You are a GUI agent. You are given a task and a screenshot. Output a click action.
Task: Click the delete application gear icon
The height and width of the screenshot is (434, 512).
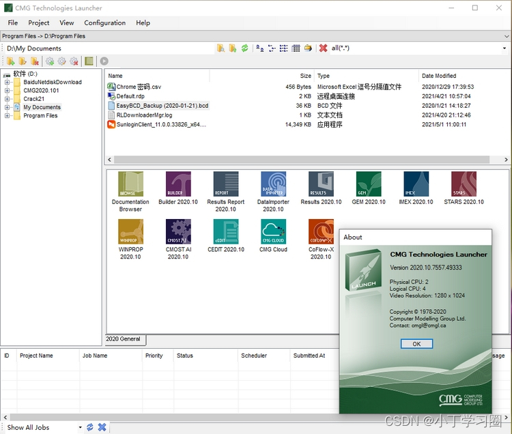pyautogui.click(x=74, y=61)
